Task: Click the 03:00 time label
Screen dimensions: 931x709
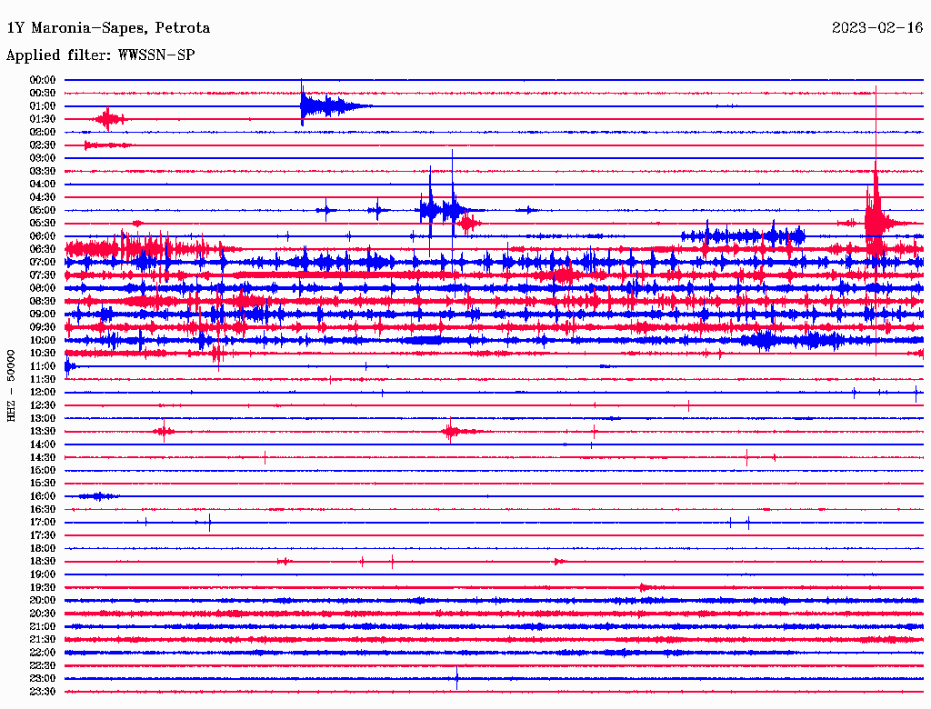Action: [x=43, y=158]
